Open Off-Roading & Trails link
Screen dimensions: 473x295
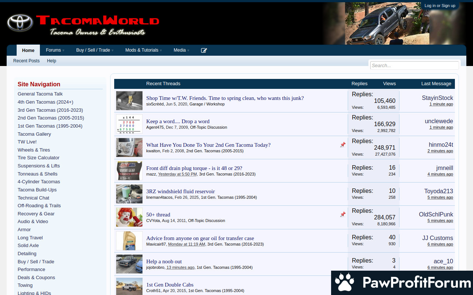39,206
